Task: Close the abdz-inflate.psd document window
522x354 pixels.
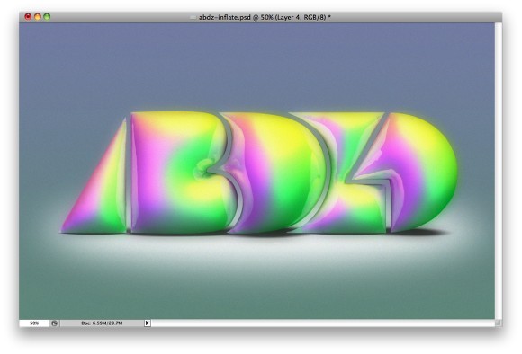Action: (28, 16)
